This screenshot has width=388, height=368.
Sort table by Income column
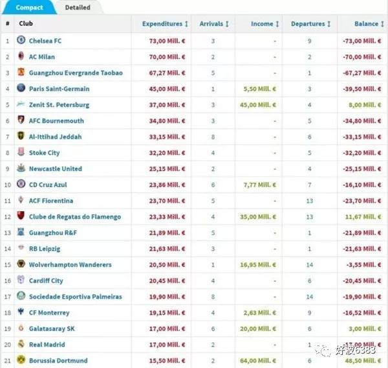264,24
